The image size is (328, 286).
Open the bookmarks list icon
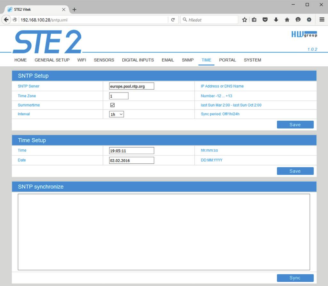[x=254, y=20]
